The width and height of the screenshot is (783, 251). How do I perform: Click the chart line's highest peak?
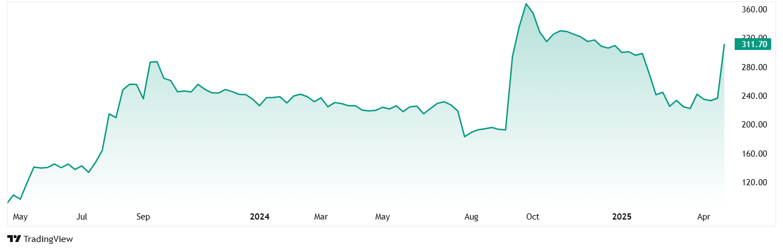(x=526, y=4)
